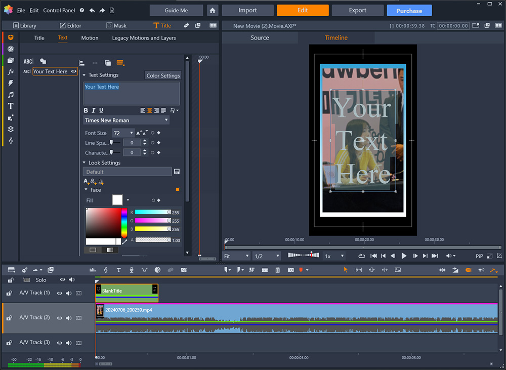506x370 pixels.
Task: Mute the Solo track speaker icon
Action: [71, 280]
